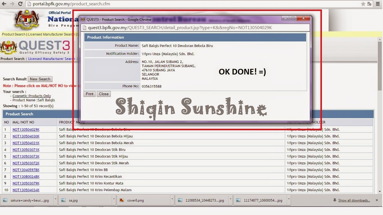The width and height of the screenshot is (383, 215).
Task: Open registration NOT130405978K
Action: click(x=26, y=170)
